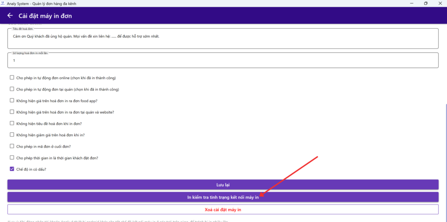
Task: Focus the 'Số lượng hoá đơn in mỗi lần' field
Action: pyautogui.click(x=223, y=61)
